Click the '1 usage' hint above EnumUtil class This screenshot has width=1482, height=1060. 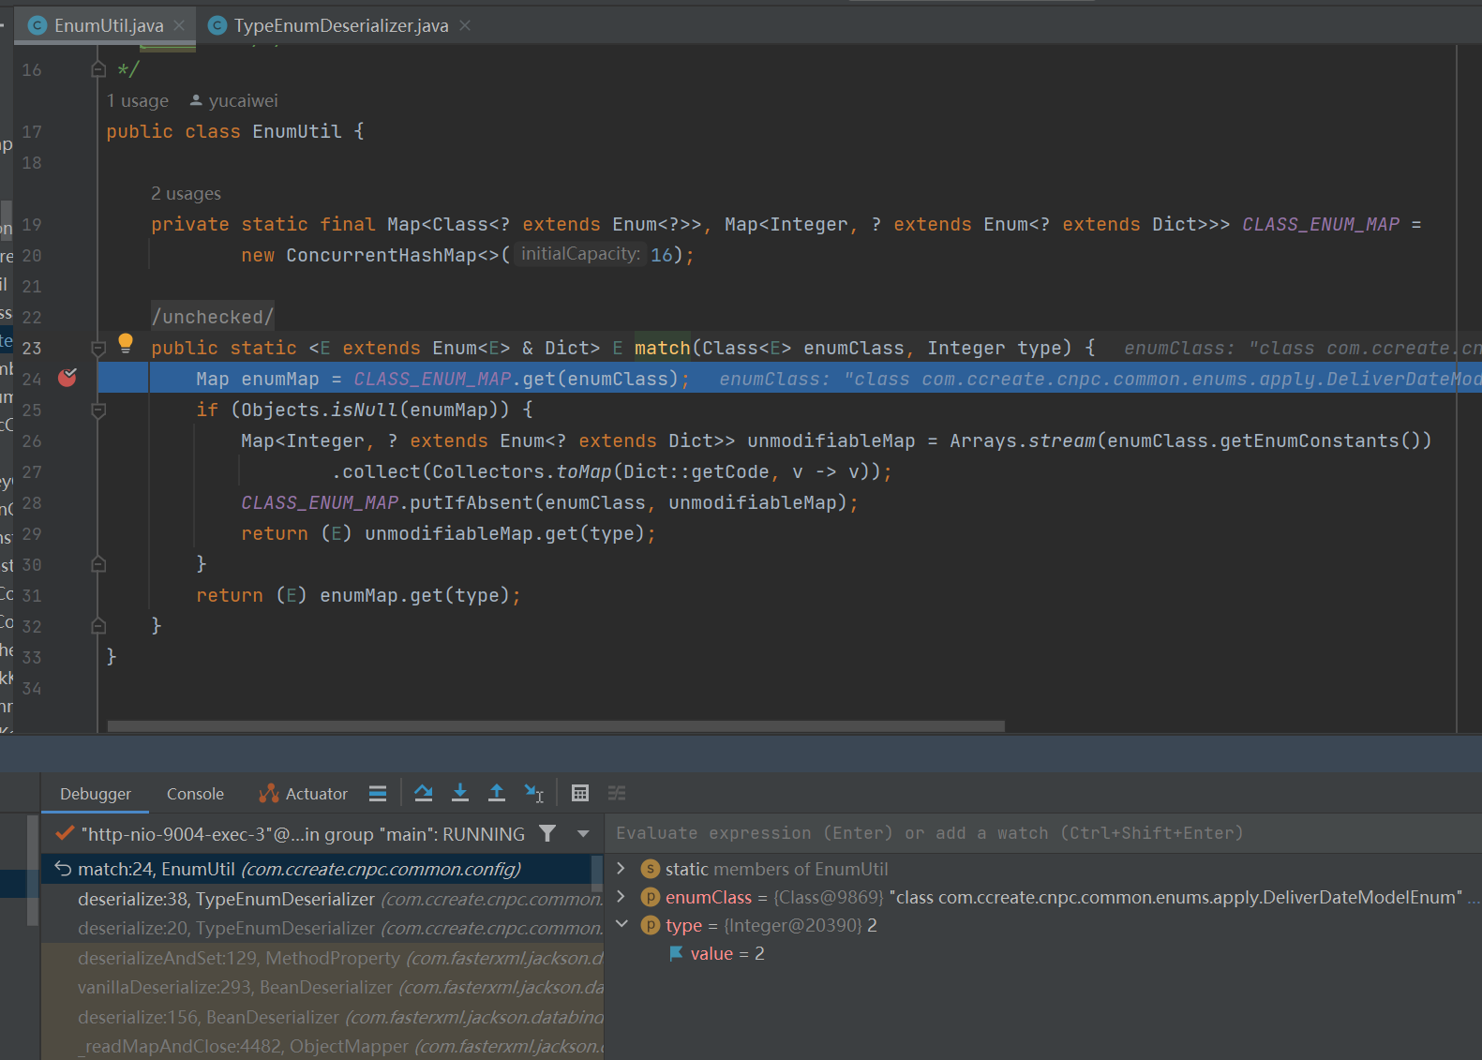[x=138, y=100]
